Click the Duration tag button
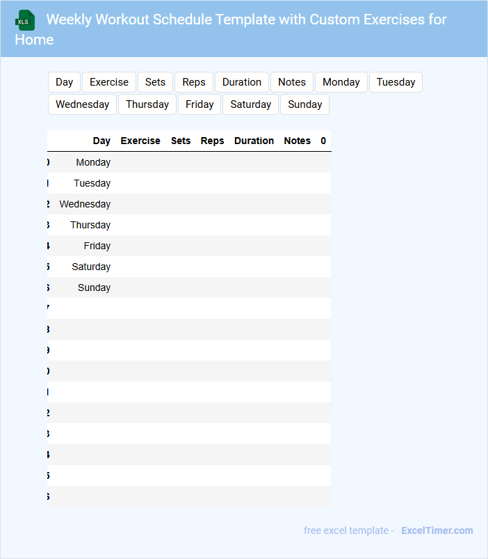Image resolution: width=488 pixels, height=559 pixels. [242, 82]
